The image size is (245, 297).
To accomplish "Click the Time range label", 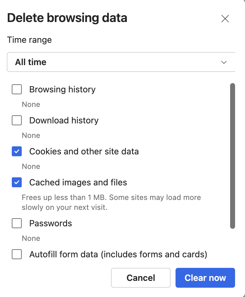I will pyautogui.click(x=29, y=40).
